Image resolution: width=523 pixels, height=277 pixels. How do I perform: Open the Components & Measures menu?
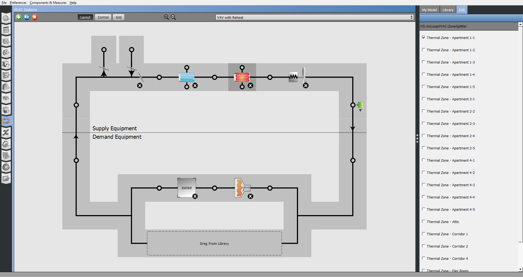(x=48, y=3)
